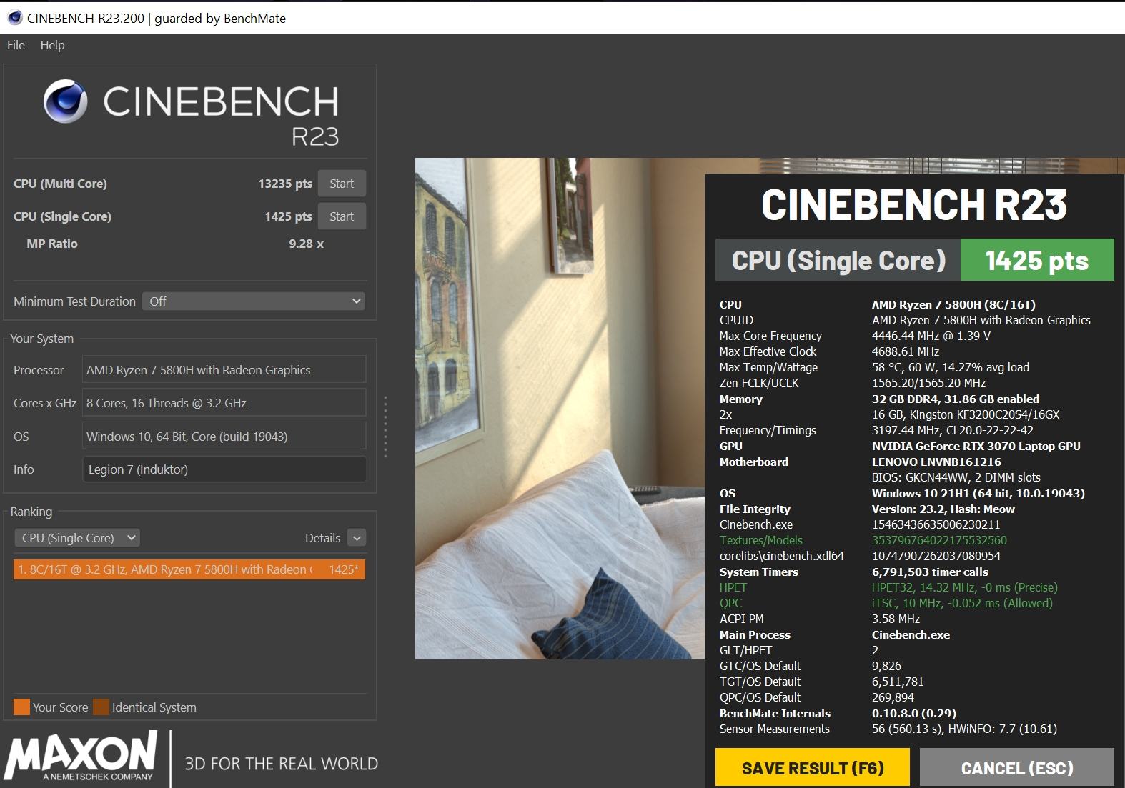The height and width of the screenshot is (788, 1125).
Task: Edit the Info field reading Legion 7 (Induktor)
Action: click(224, 469)
